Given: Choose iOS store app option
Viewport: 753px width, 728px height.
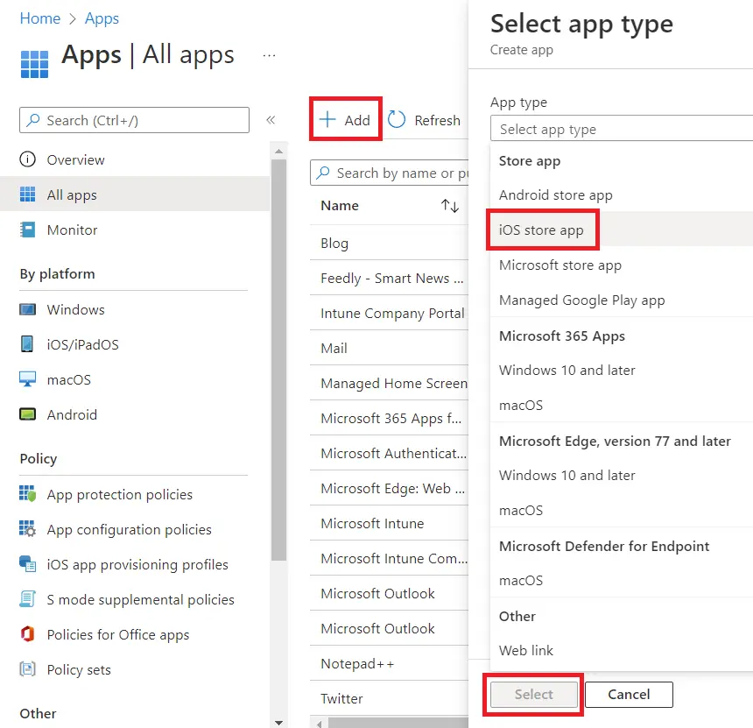Looking at the screenshot, I should click(x=541, y=230).
